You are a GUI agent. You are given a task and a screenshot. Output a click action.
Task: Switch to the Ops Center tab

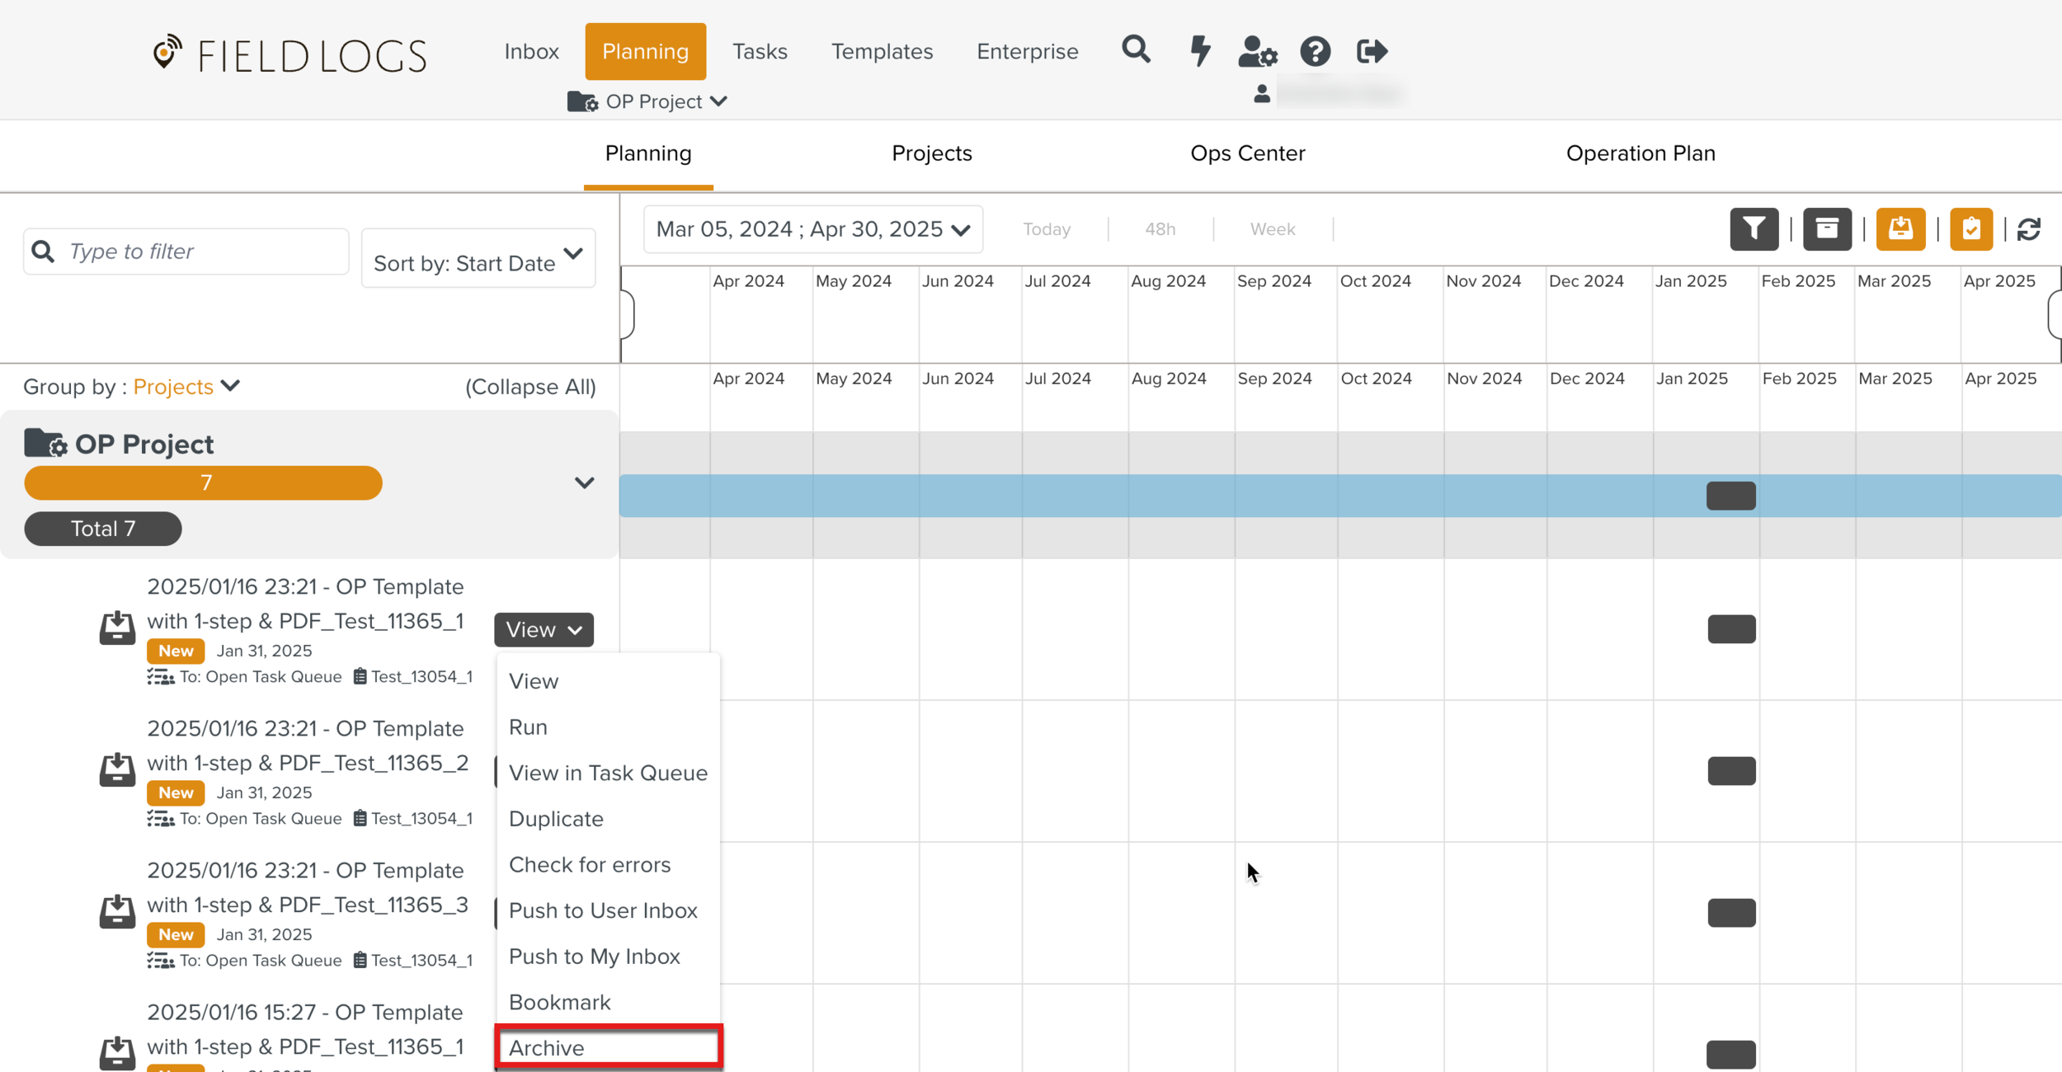point(1247,153)
